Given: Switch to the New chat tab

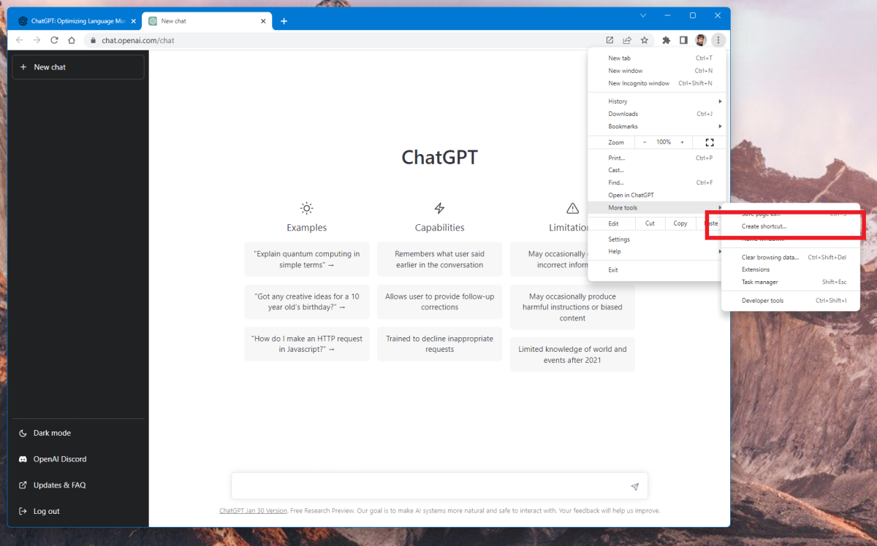Looking at the screenshot, I should point(206,21).
